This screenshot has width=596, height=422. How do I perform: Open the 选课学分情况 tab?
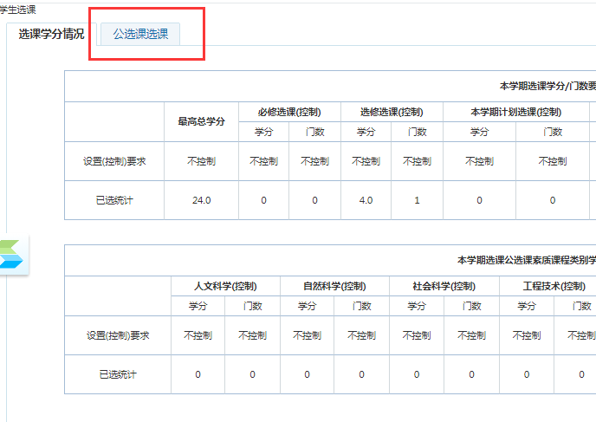point(52,35)
